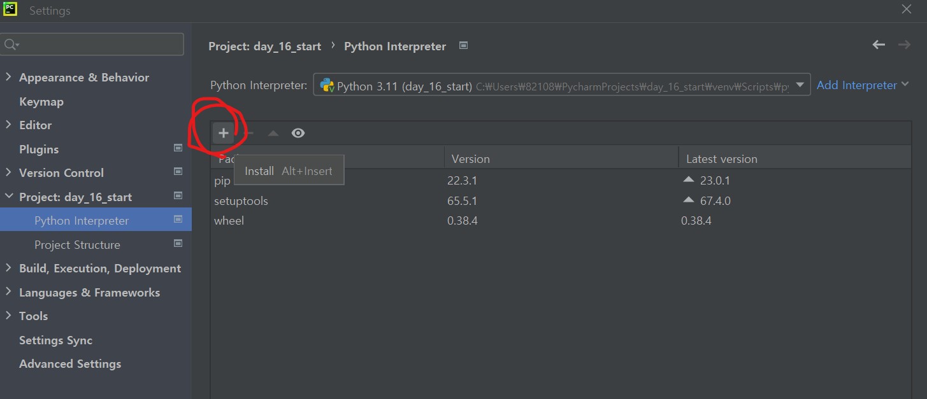The width and height of the screenshot is (927, 399).
Task: Open the Plugins settings page
Action: 39,149
